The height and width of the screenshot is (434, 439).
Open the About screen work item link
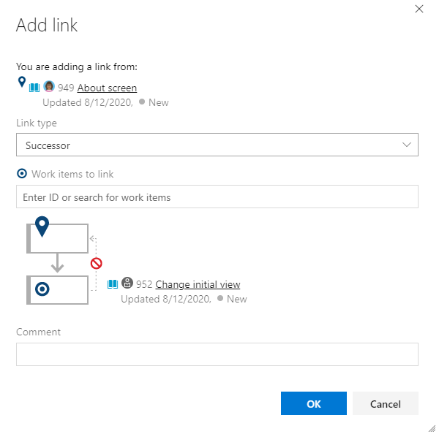coord(107,88)
